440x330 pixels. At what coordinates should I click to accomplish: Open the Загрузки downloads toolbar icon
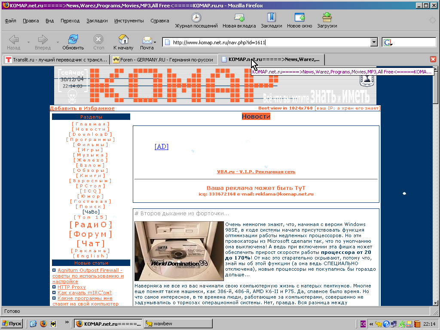[x=327, y=18]
